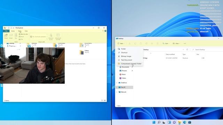Click the Delete icon in Windows 11 toolbar
Viewport: 223px width, 125px height.
point(157,43)
